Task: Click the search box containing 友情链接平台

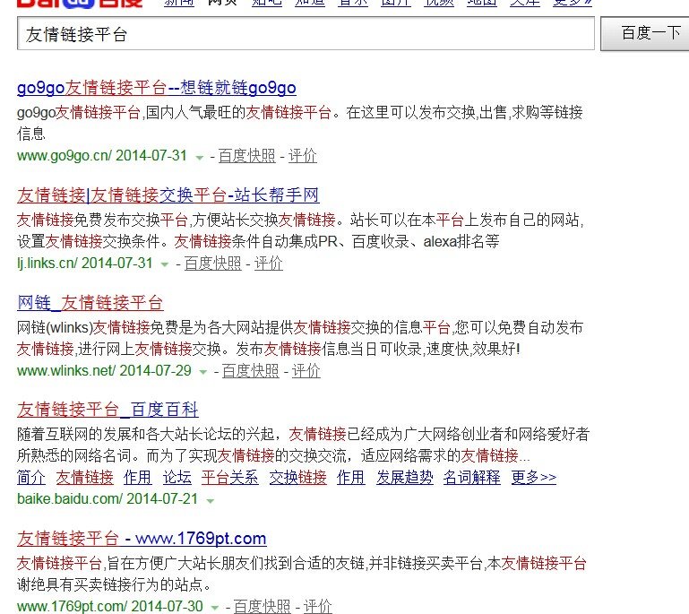Action: pyautogui.click(x=305, y=34)
